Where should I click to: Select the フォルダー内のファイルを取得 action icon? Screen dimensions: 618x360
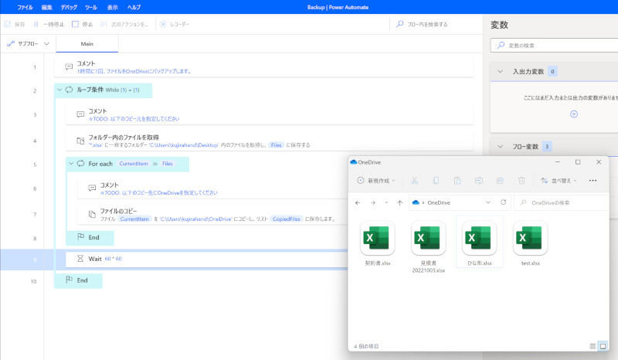[x=80, y=141]
